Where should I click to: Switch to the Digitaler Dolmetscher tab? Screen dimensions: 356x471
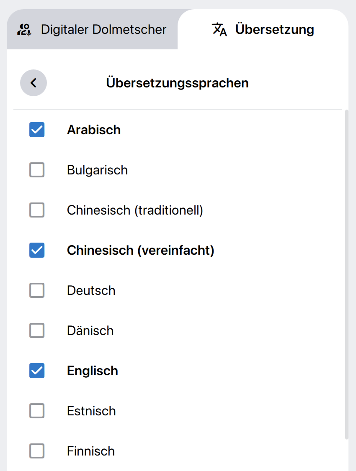coord(92,30)
